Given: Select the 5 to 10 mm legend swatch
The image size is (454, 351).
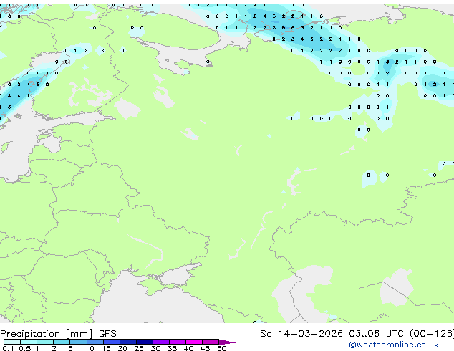Looking at the screenshot, I should (78, 342).
